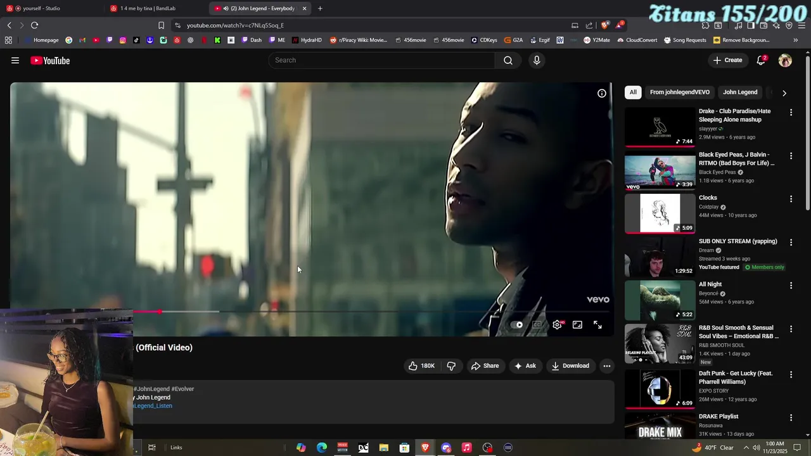Show video info card icon
The image size is (811, 456).
602,93
